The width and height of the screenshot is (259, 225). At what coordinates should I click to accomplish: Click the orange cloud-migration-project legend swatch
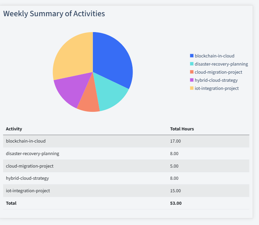pyautogui.click(x=192, y=72)
